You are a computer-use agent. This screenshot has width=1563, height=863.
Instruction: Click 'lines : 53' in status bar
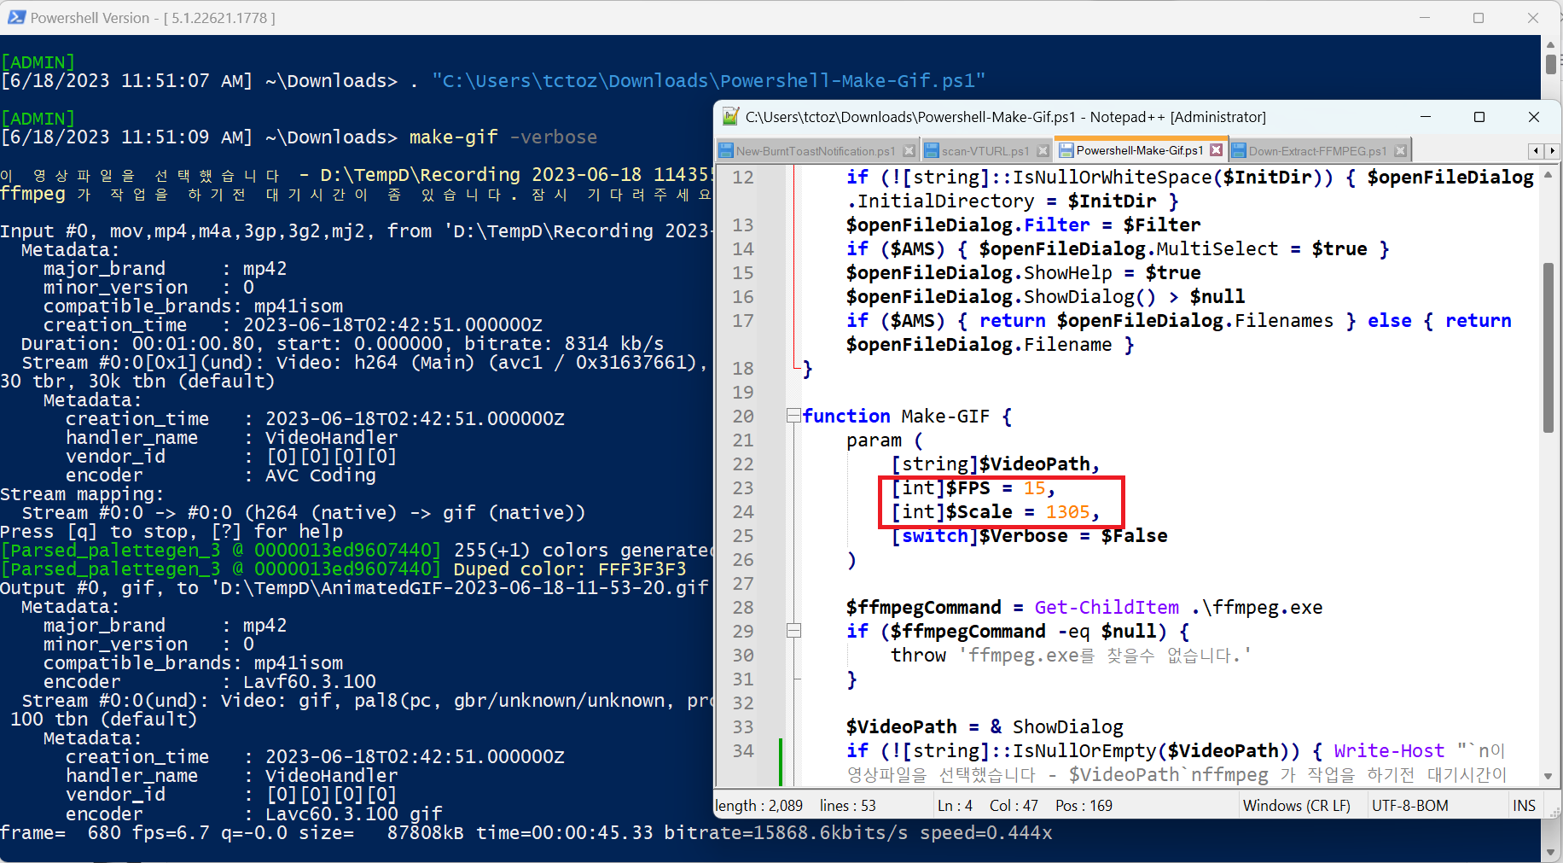coord(848,806)
